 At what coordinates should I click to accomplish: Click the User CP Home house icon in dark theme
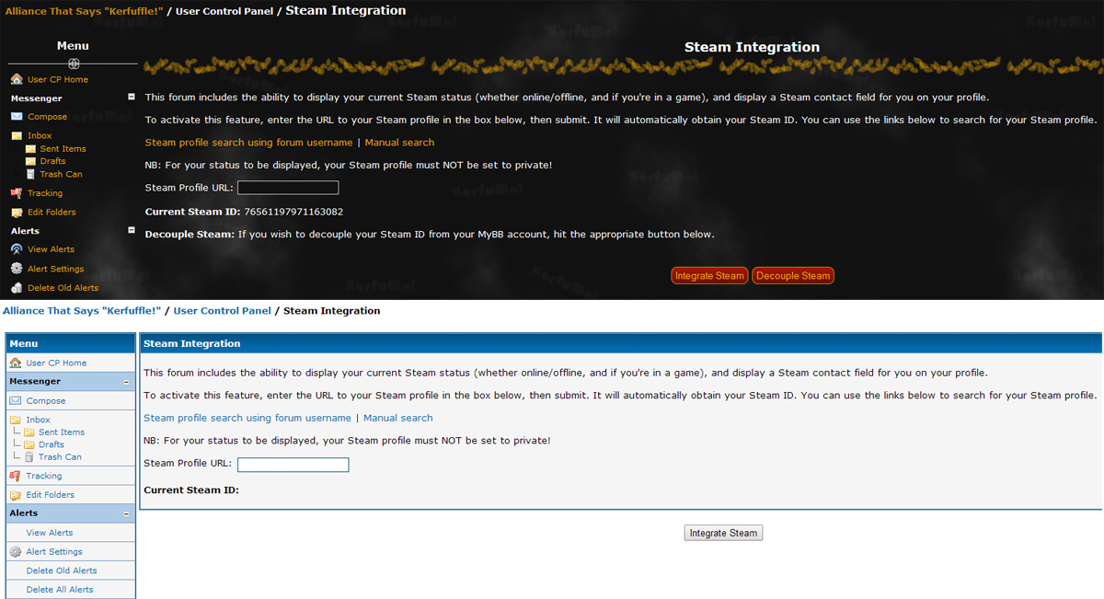[x=17, y=80]
